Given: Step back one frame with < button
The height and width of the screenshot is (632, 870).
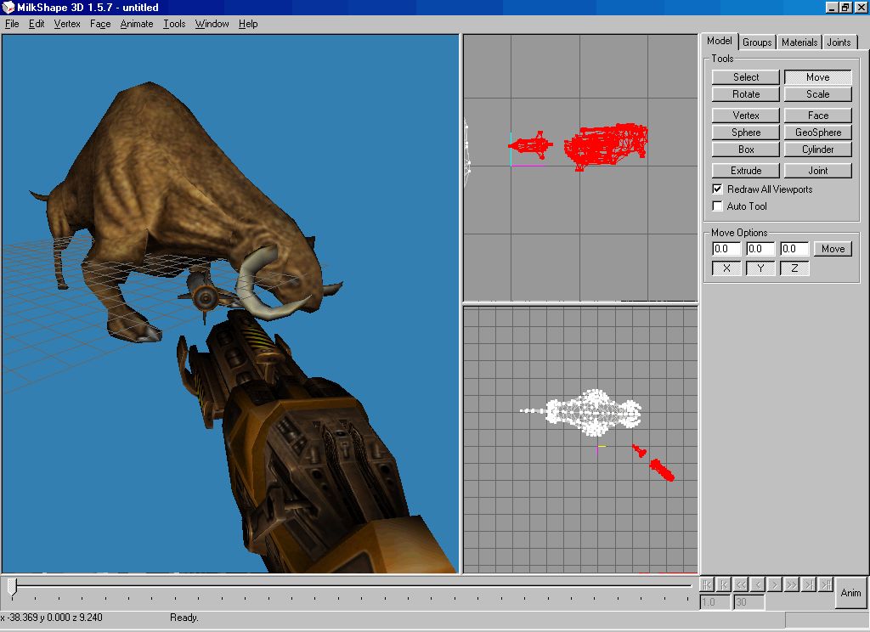Looking at the screenshot, I should [x=758, y=584].
